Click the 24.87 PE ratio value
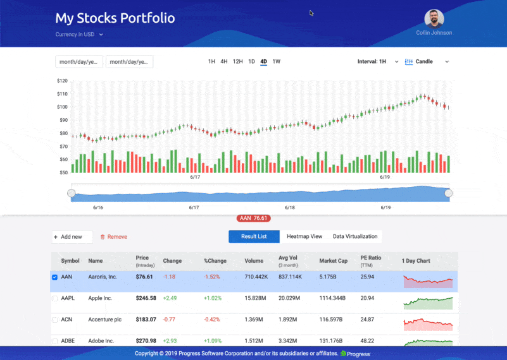This screenshot has width=507, height=360. (x=367, y=320)
